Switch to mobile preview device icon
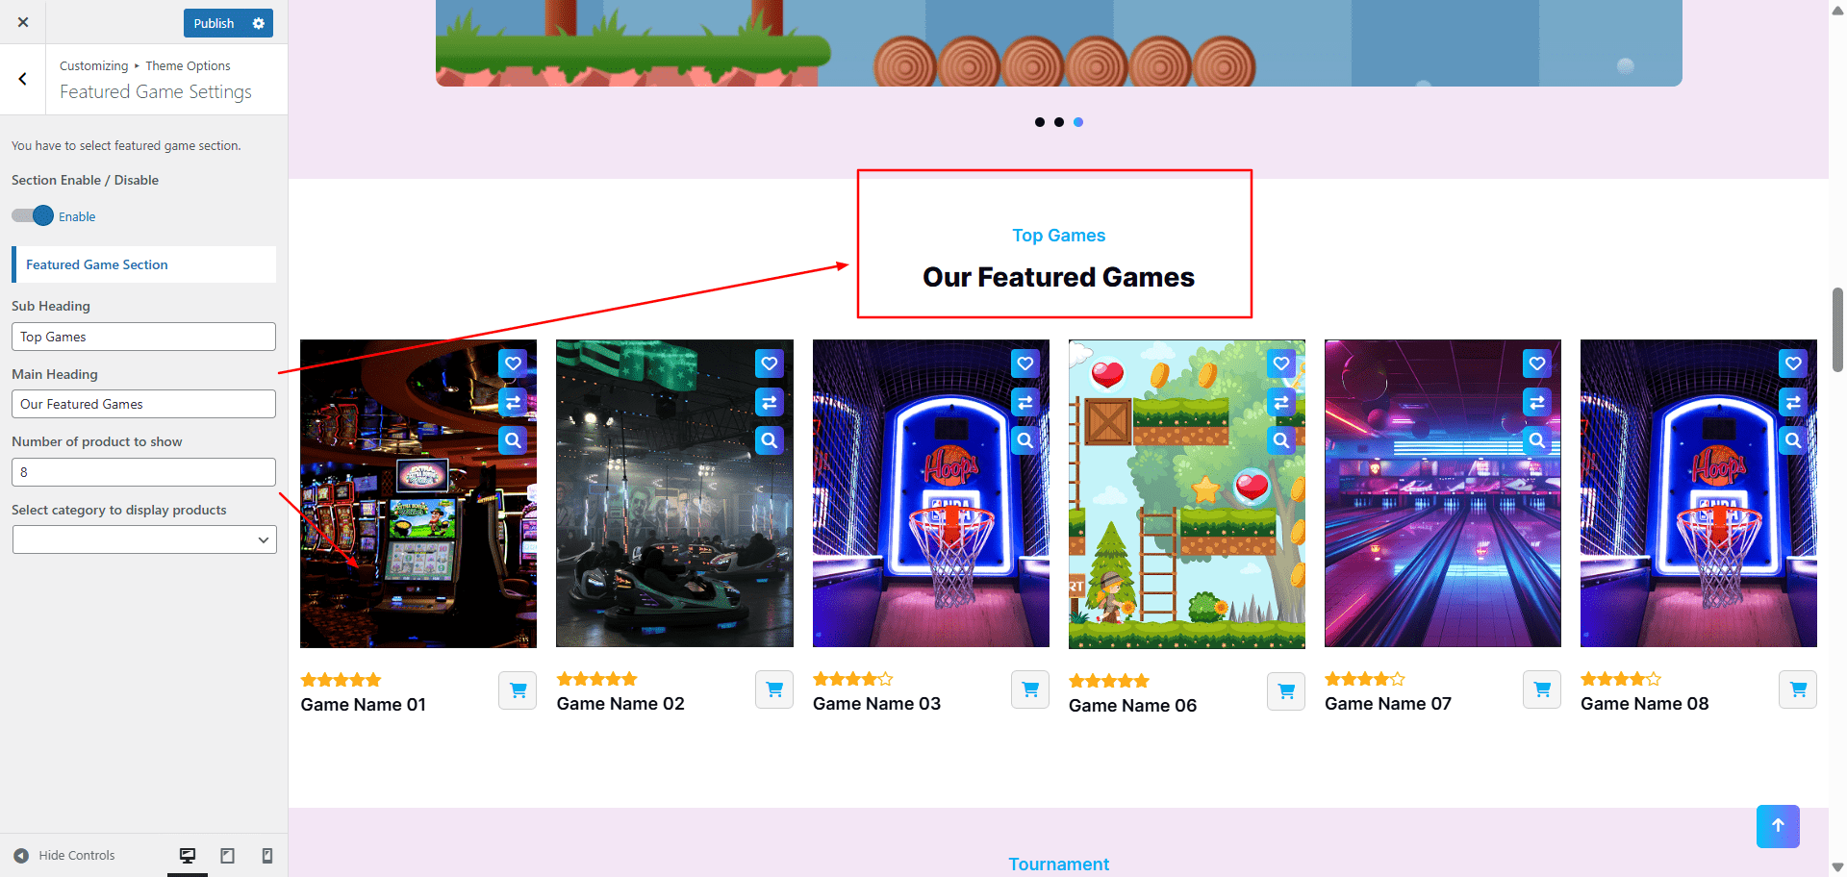Screen dimensions: 1847x877 tap(267, 855)
